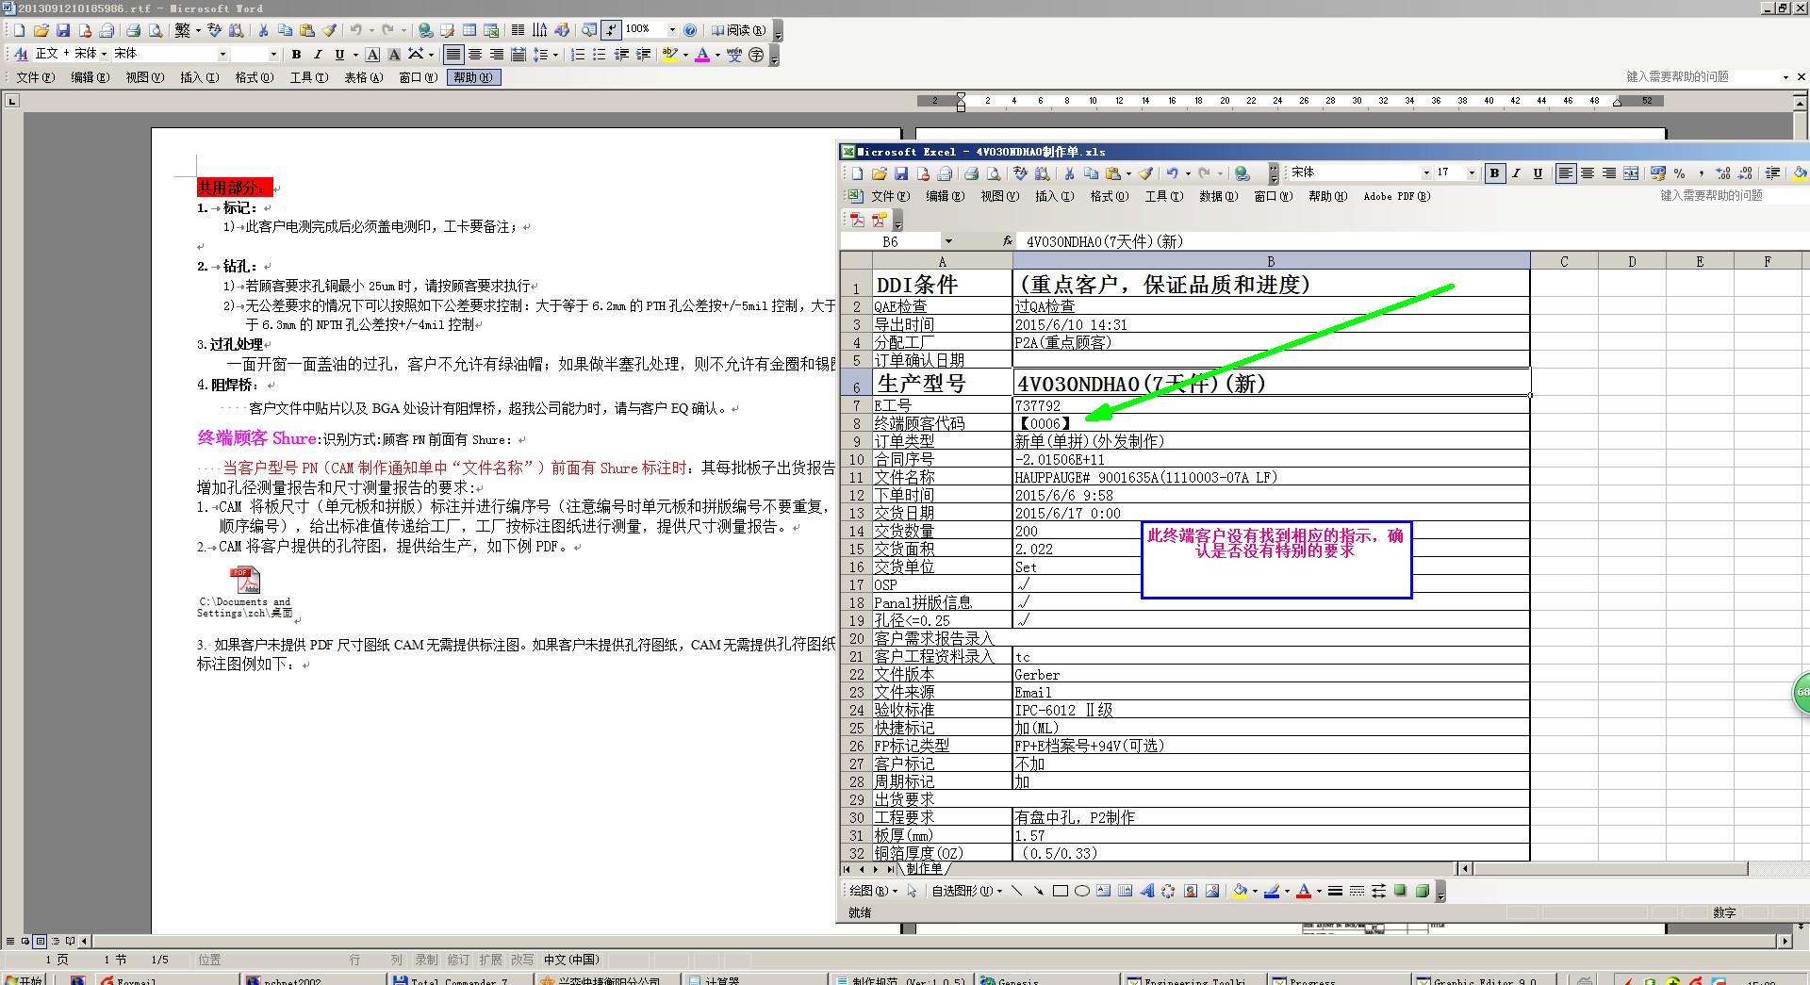Click Columns icon in Word toolbar
1810x985 pixels.
point(518,30)
